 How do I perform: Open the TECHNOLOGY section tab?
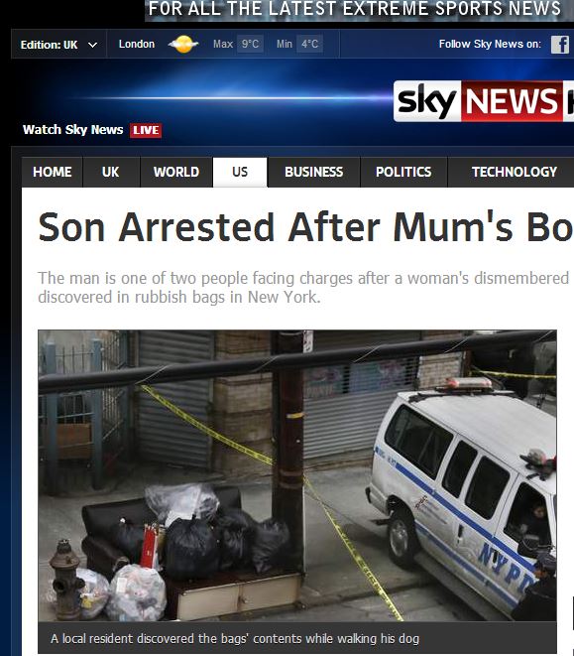pos(515,172)
